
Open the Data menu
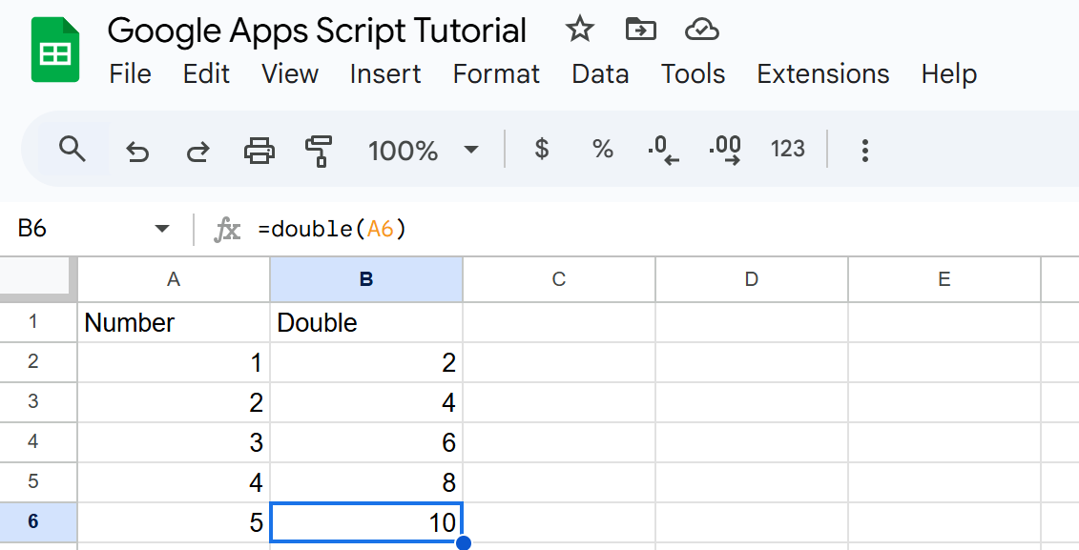click(600, 74)
